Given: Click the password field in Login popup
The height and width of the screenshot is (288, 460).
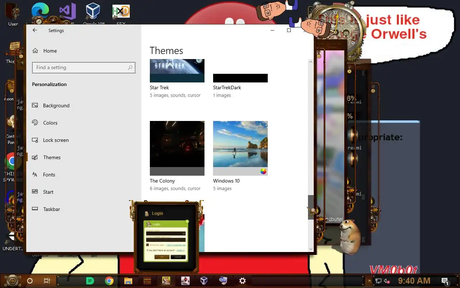Looking at the screenshot, I should coord(166,240).
